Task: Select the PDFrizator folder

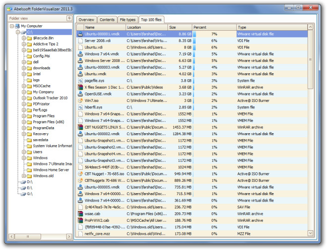Action: [41, 104]
